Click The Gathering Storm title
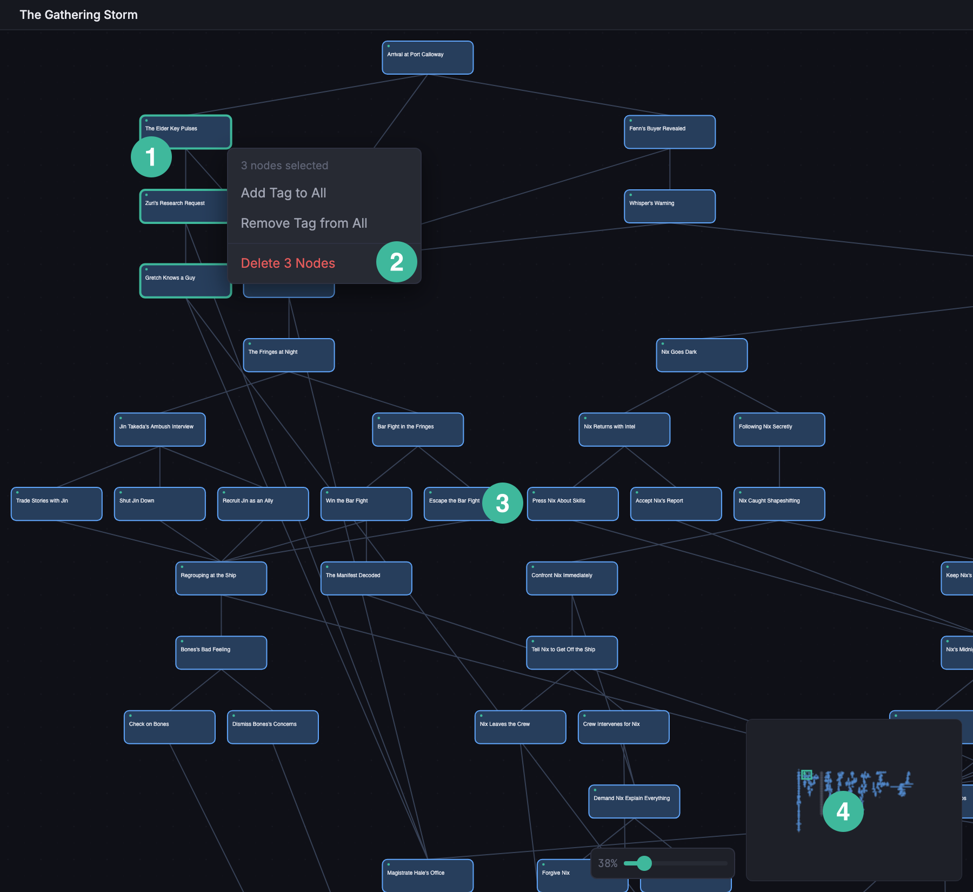The image size is (973, 892). point(79,15)
